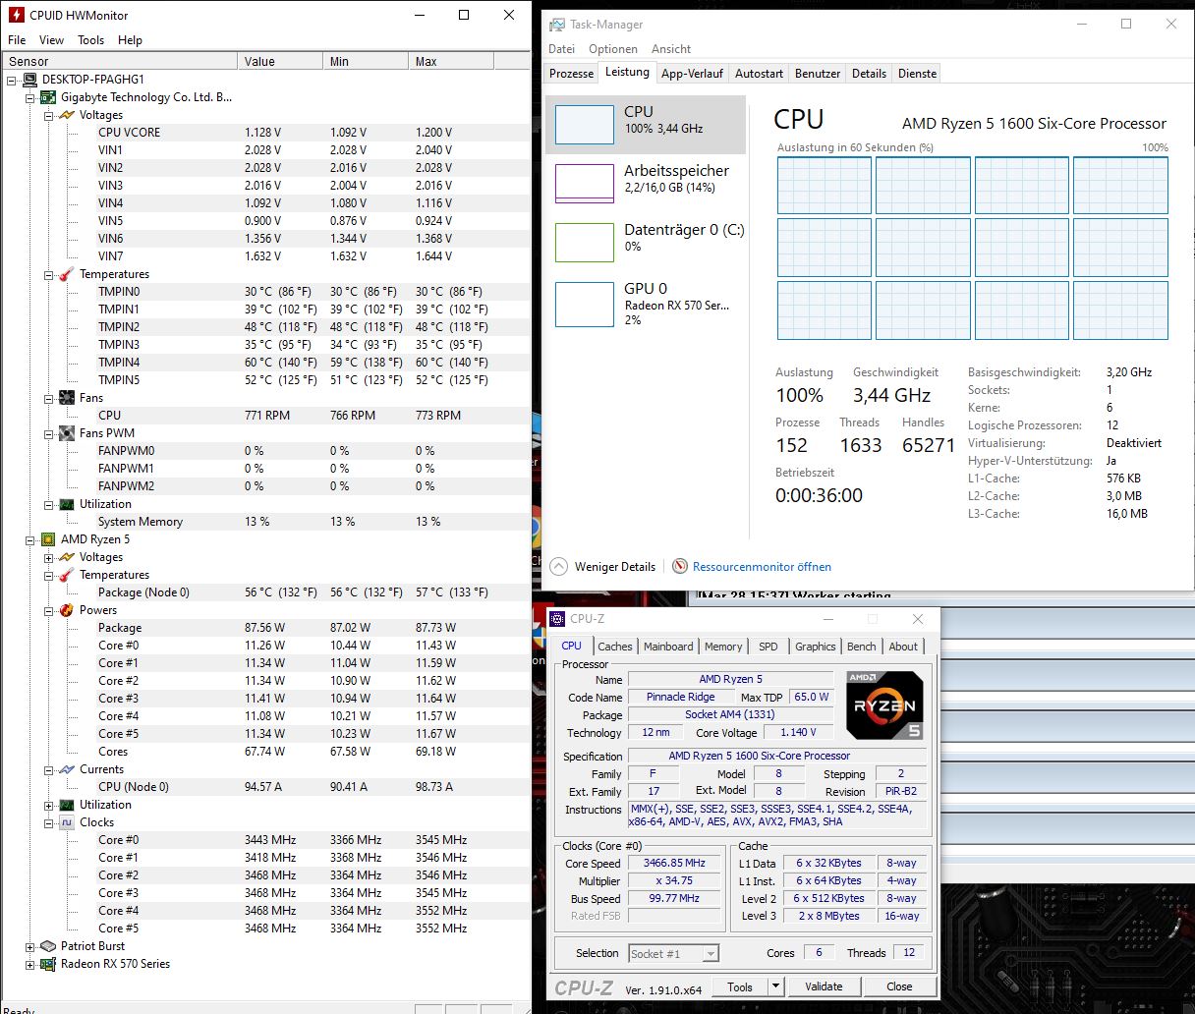Expand the Radeon RX 570 Series node
This screenshot has width=1195, height=1014.
(x=29, y=964)
